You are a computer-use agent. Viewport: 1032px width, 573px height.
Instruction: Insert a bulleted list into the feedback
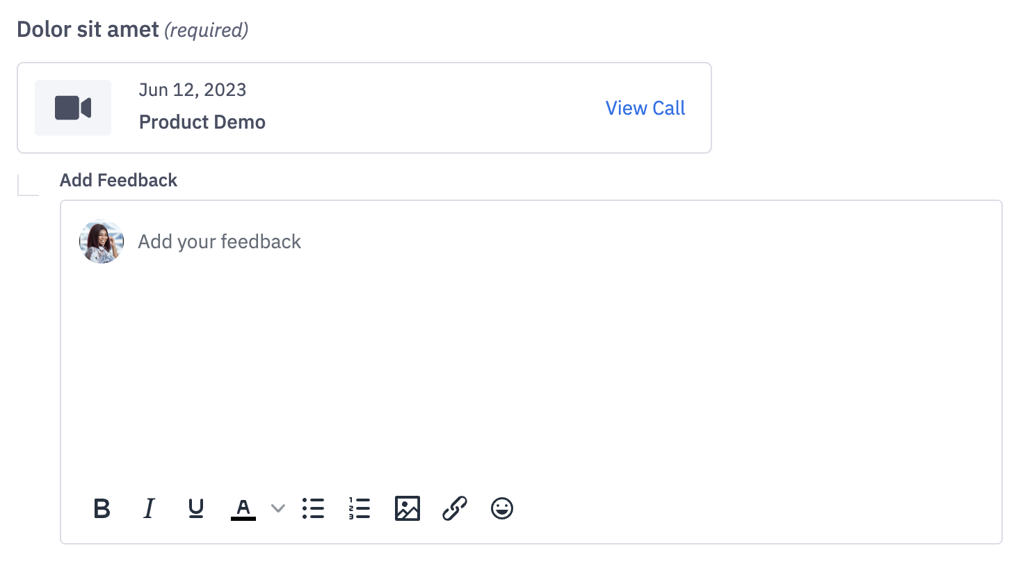[313, 508]
